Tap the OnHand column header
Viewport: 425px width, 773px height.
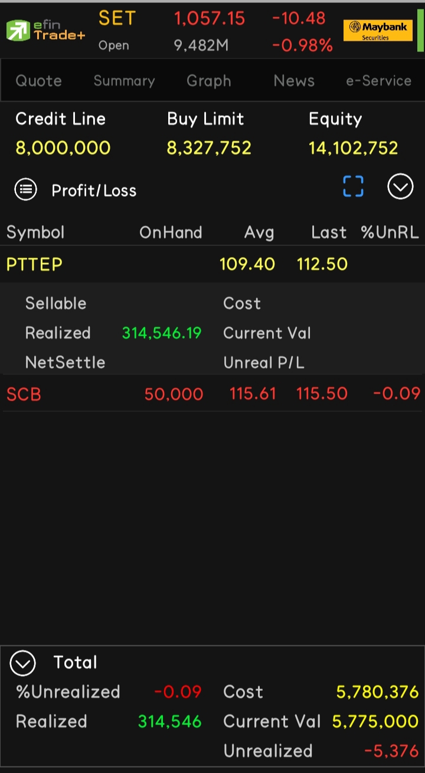171,232
